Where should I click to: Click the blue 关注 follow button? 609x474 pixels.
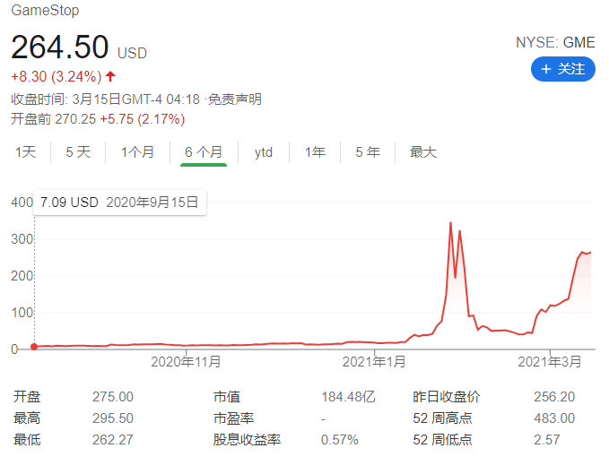coord(562,69)
